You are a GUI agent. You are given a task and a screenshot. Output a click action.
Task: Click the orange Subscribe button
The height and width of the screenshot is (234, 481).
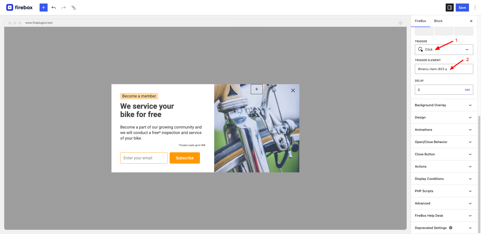pos(185,158)
